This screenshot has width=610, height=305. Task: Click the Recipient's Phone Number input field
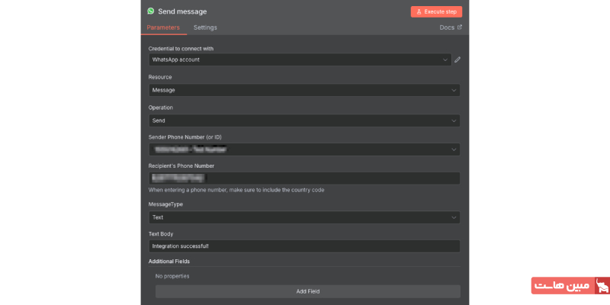click(303, 178)
